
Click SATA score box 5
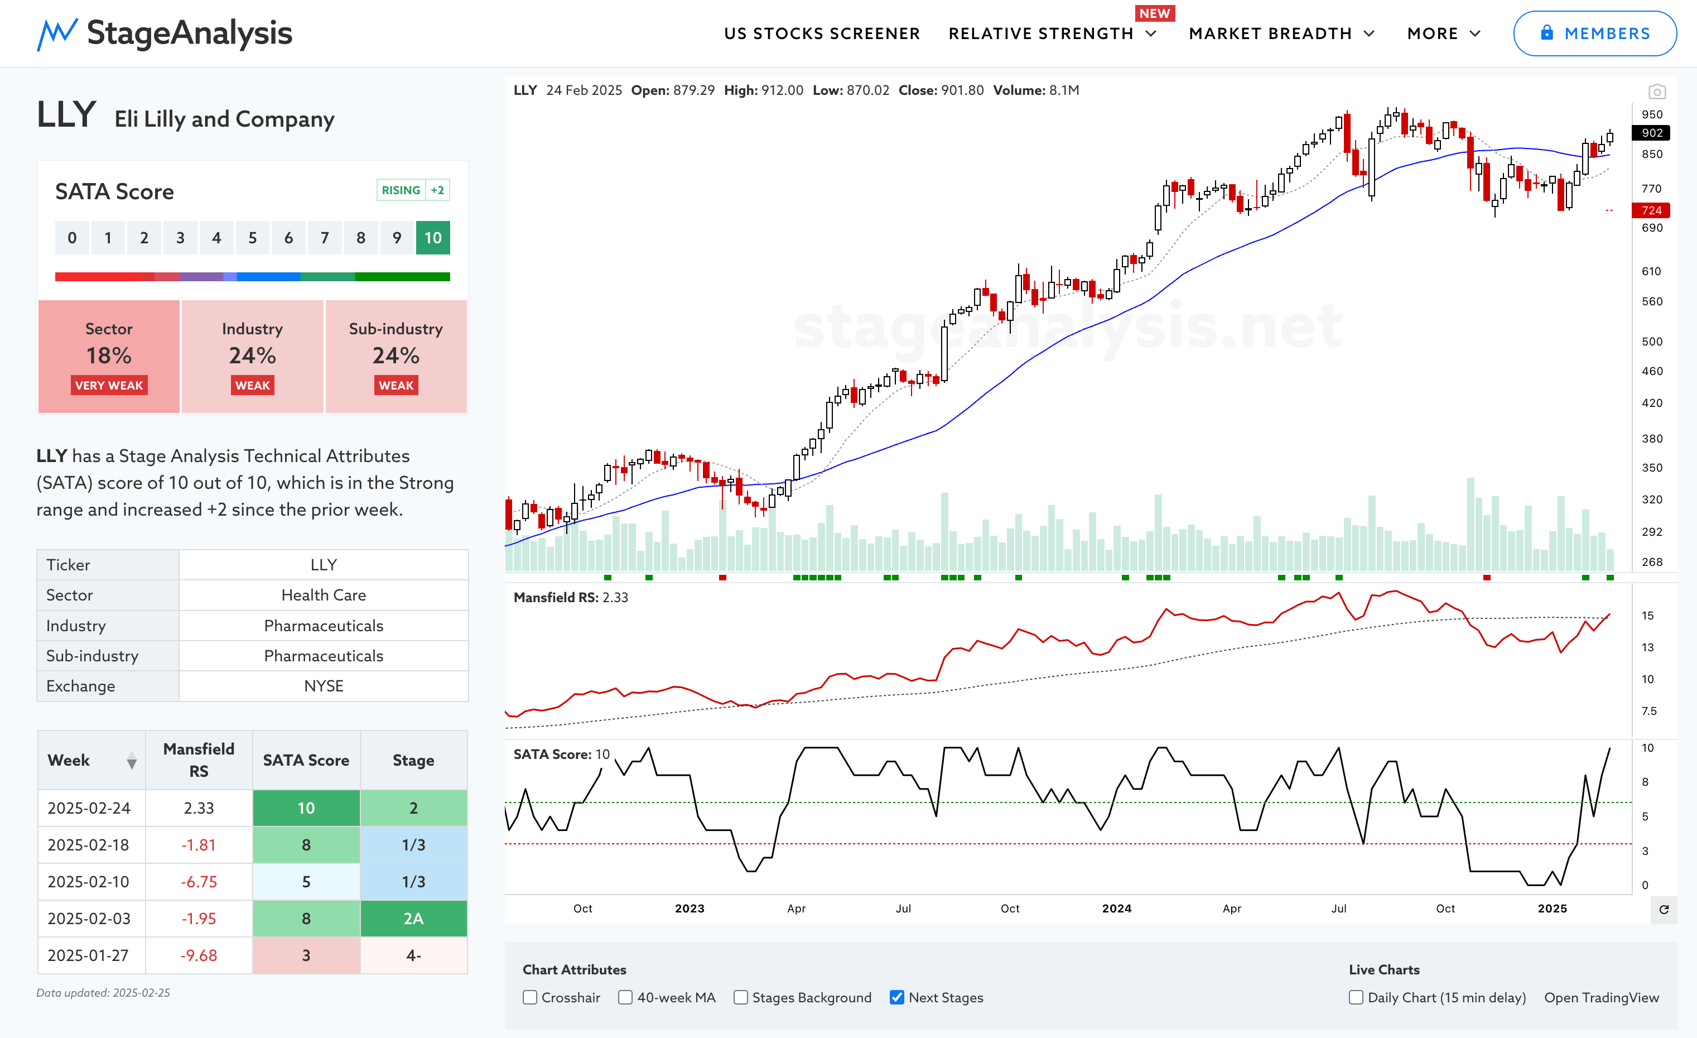(x=252, y=238)
